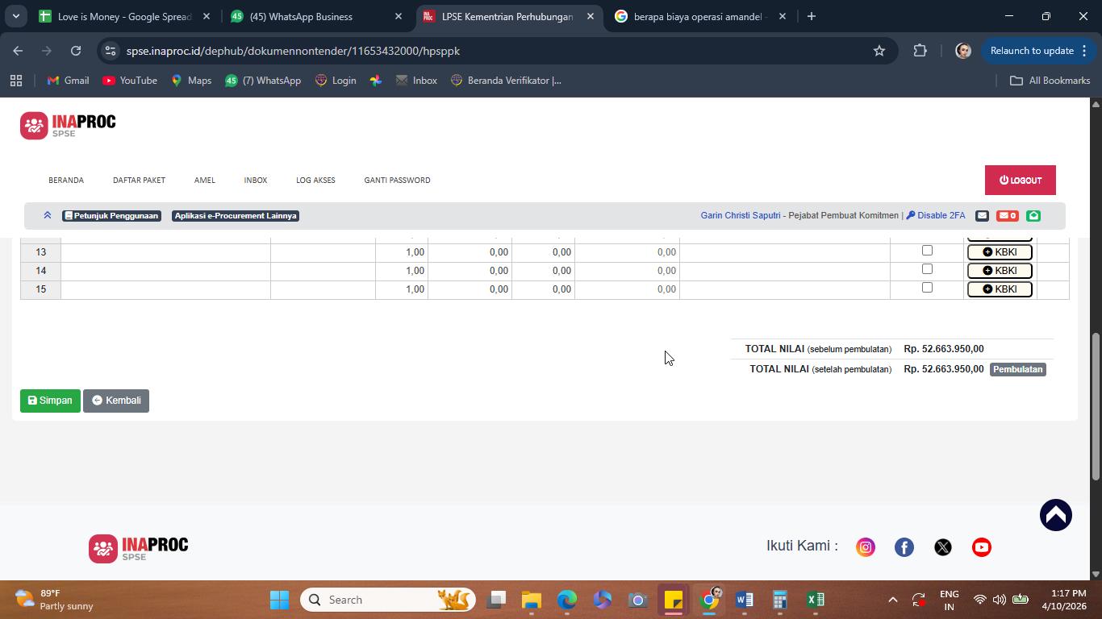Add KBKI for row 15
The image size is (1102, 619).
[x=1000, y=289]
